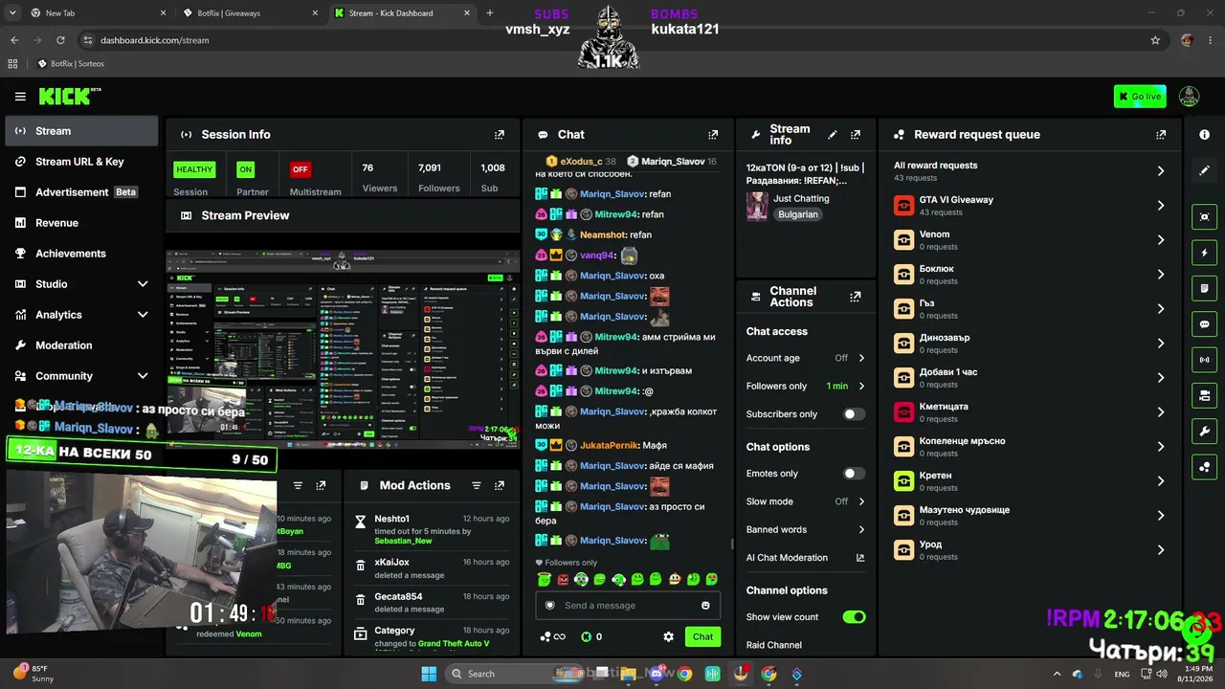
Task: Toggle the document widget icon in sidebar
Action: (x=1204, y=288)
